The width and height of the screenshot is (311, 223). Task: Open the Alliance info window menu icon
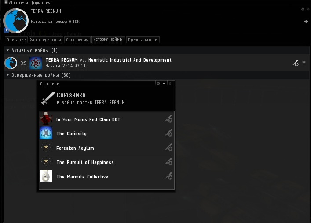point(6,2)
